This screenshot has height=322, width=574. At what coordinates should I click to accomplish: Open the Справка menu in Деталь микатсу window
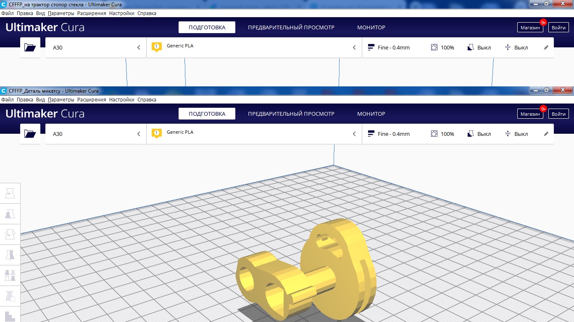[x=147, y=100]
